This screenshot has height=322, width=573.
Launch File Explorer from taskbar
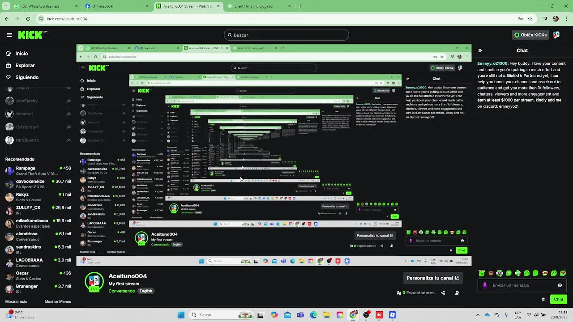pyautogui.click(x=326, y=315)
